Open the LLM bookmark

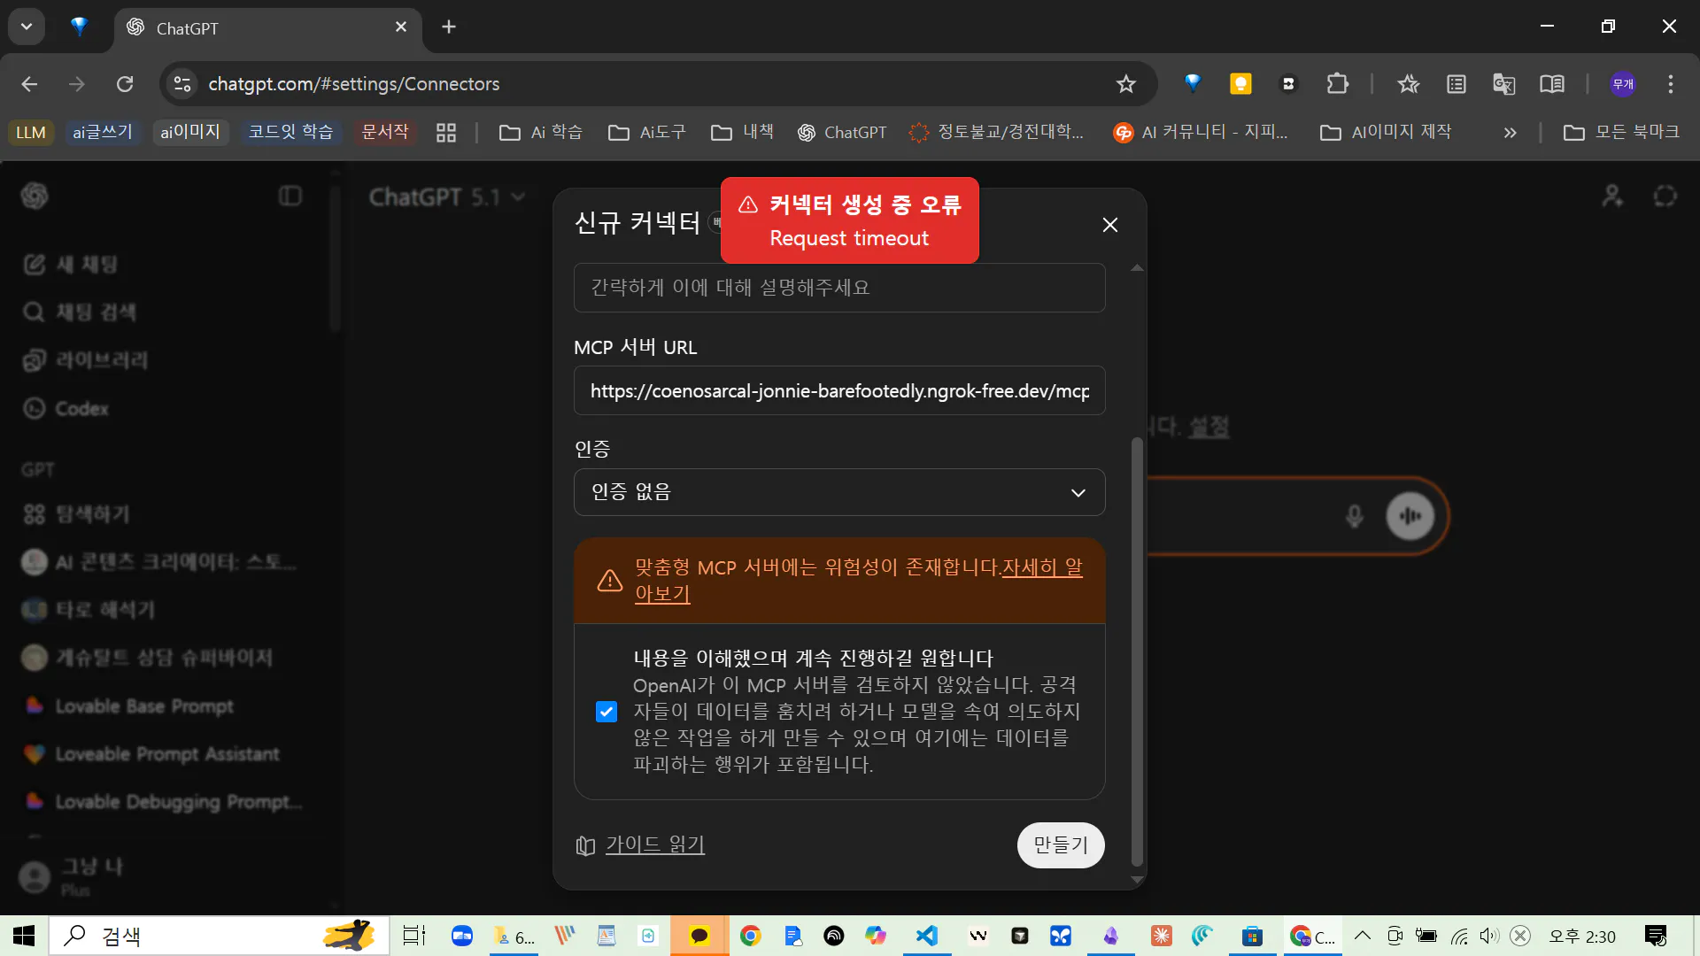click(31, 132)
